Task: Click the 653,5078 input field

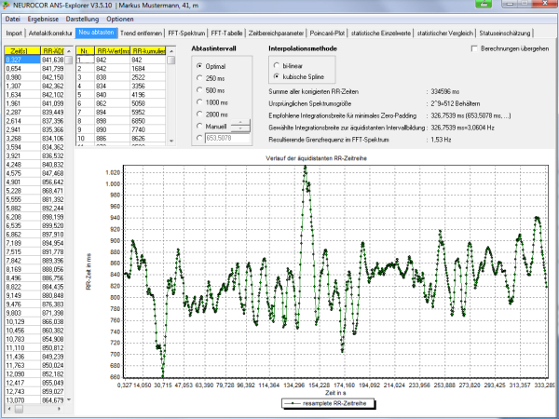Action: 227,138
